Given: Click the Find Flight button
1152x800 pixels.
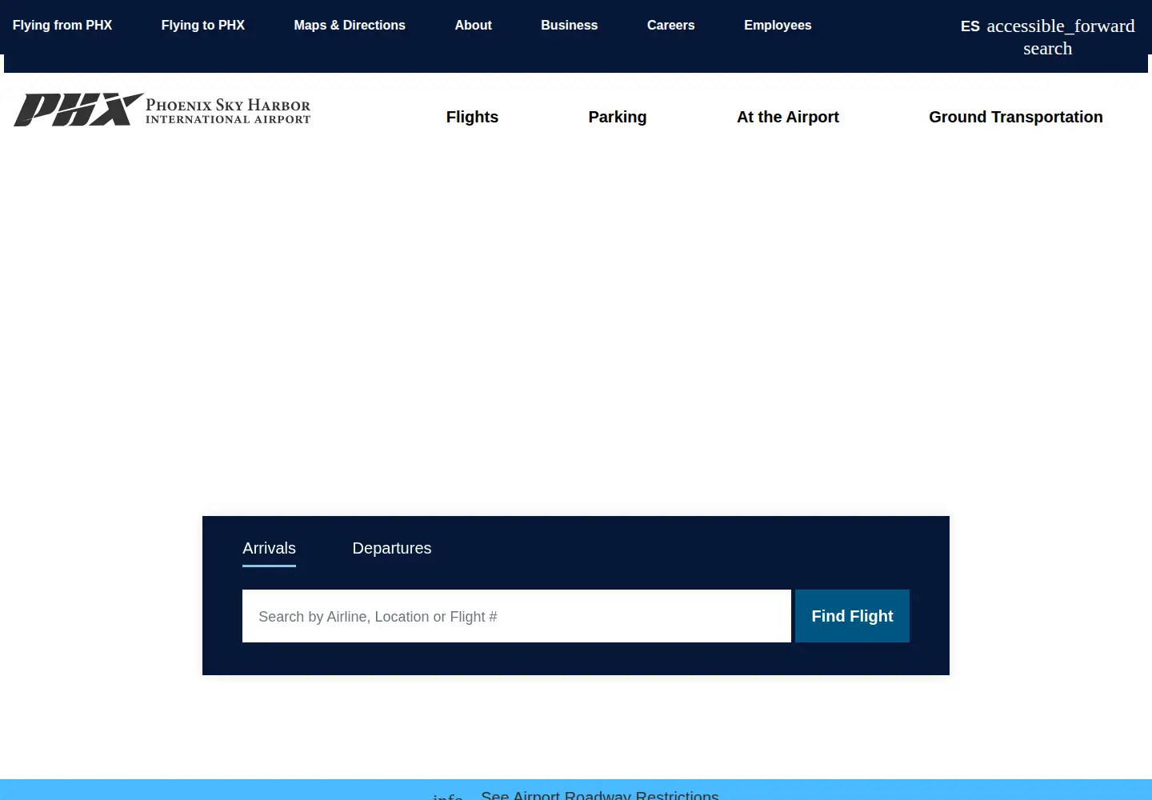Looking at the screenshot, I should (852, 616).
